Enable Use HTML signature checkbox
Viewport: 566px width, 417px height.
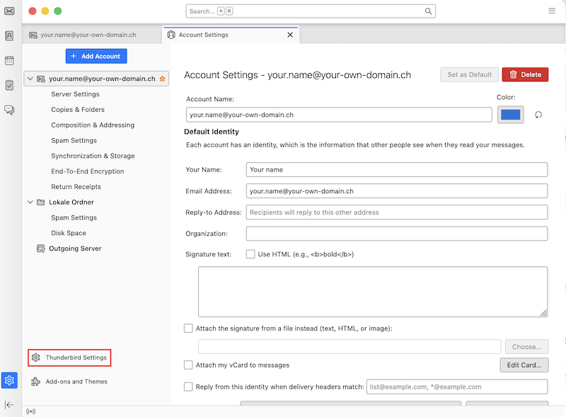[250, 254]
